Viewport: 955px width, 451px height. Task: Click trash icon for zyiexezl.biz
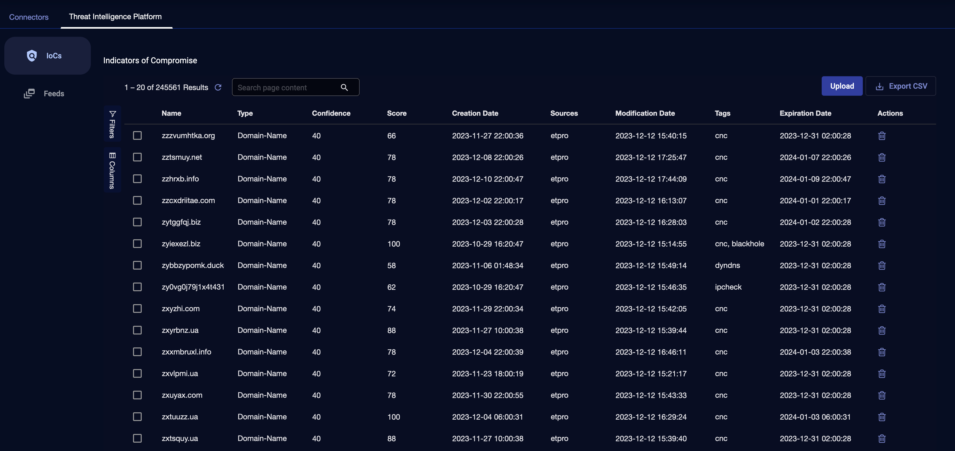point(882,244)
